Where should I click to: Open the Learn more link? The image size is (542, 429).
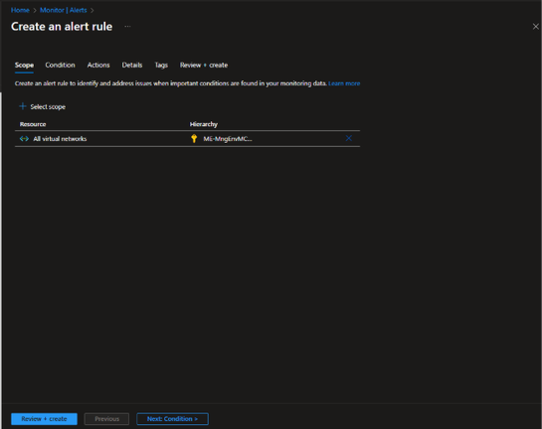pos(344,83)
